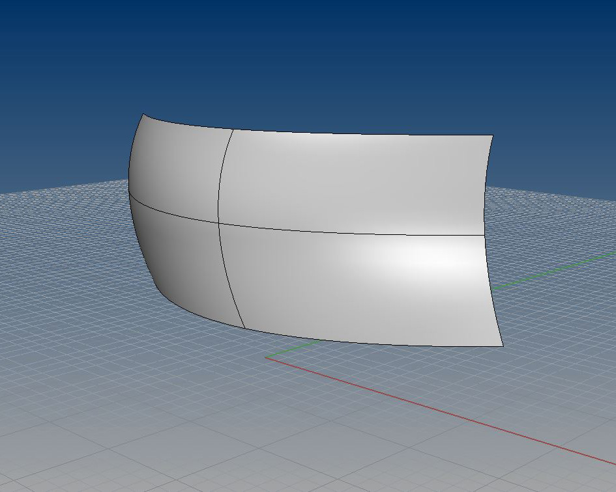
Task: Click the bottom-right corner of the surface
Action: (x=503, y=346)
